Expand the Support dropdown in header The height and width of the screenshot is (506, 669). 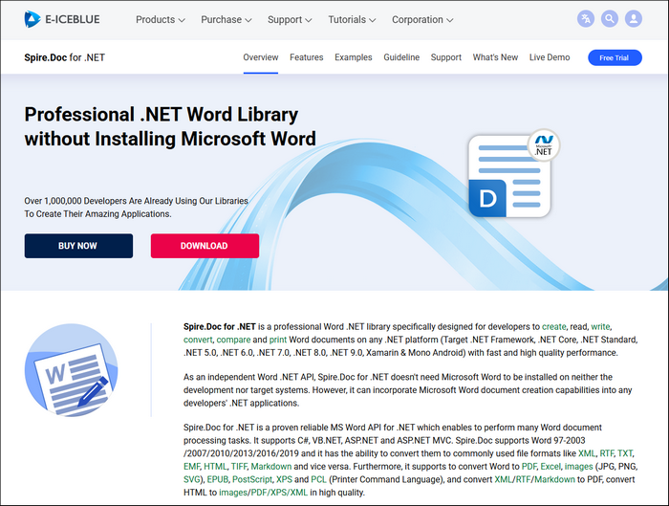point(290,20)
